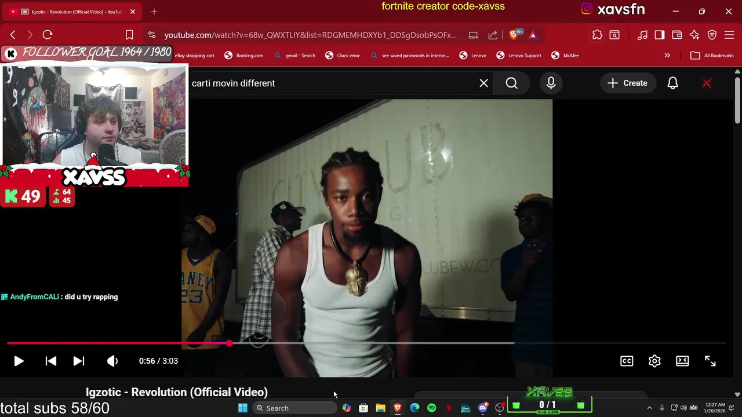Start voice search with microphone

pos(551,83)
